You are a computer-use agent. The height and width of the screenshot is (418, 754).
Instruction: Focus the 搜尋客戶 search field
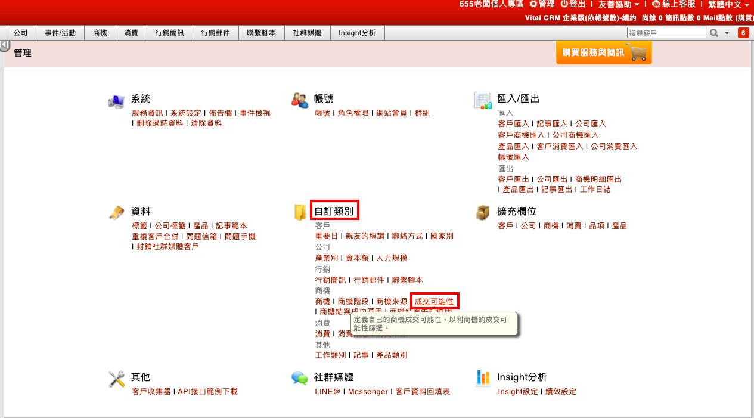(666, 33)
